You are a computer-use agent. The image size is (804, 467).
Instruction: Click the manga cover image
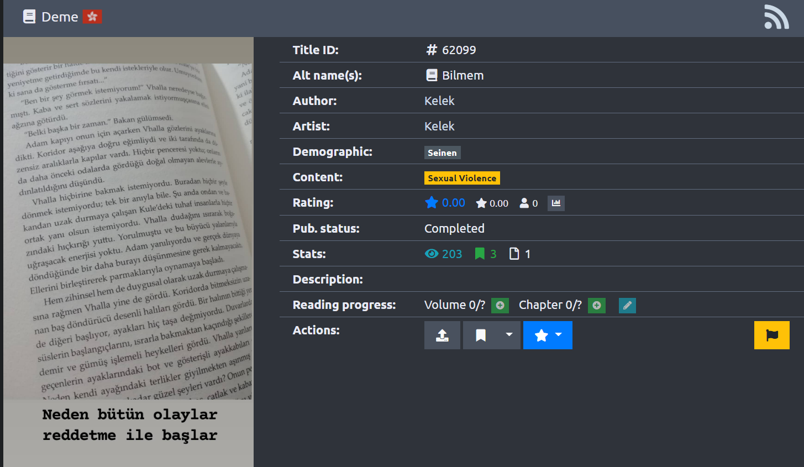pos(128,252)
